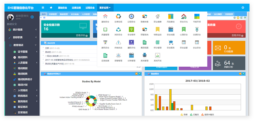Open 法律法规 in the top menu
Screen dimensions: 254x121
(x=76, y=8)
